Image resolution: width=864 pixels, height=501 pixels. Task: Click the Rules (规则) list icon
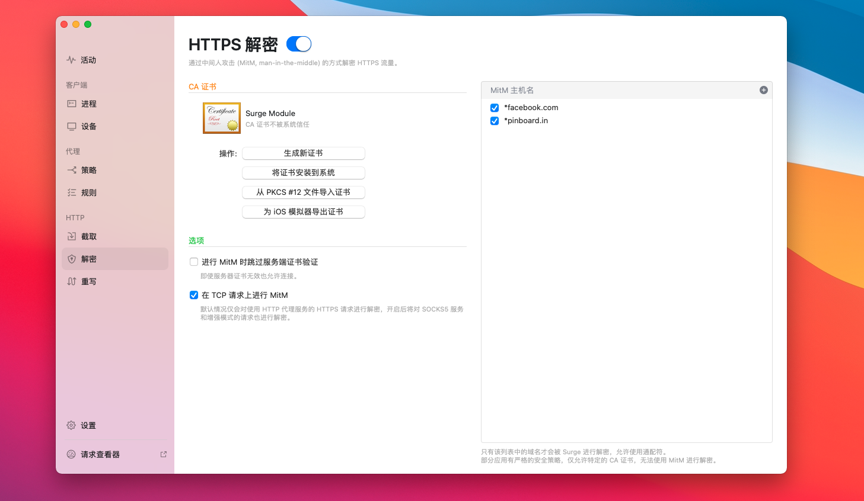(x=72, y=192)
